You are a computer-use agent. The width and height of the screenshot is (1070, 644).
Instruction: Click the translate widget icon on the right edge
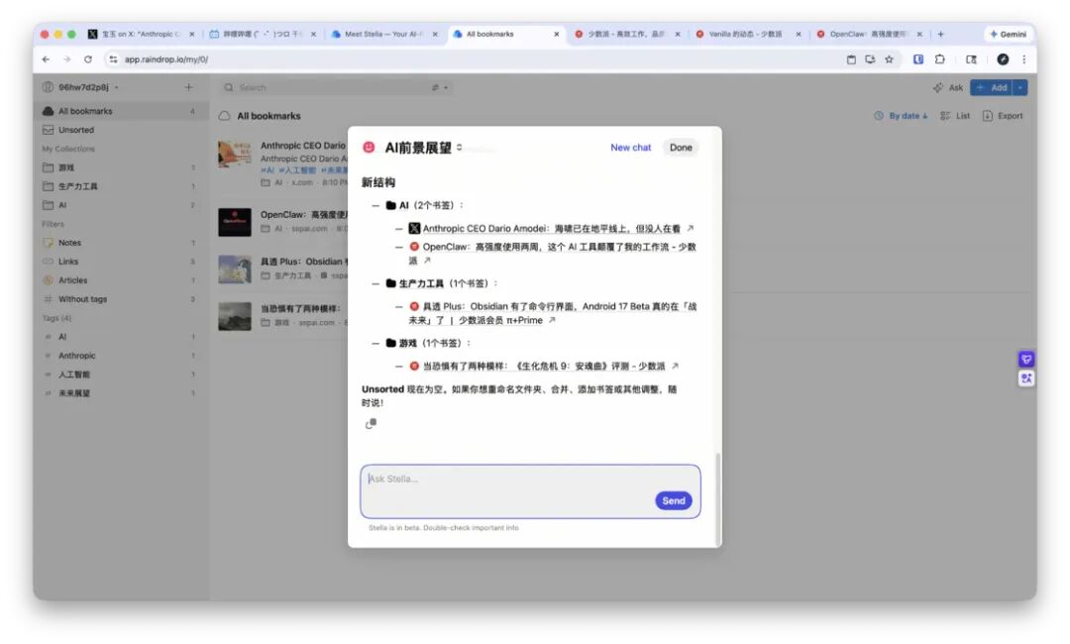click(x=1025, y=378)
